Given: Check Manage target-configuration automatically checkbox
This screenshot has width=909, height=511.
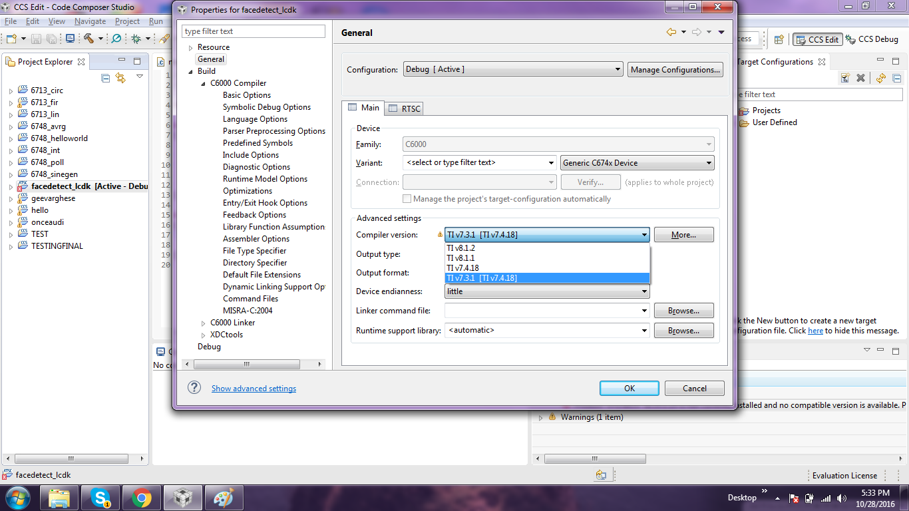Looking at the screenshot, I should click(x=407, y=199).
